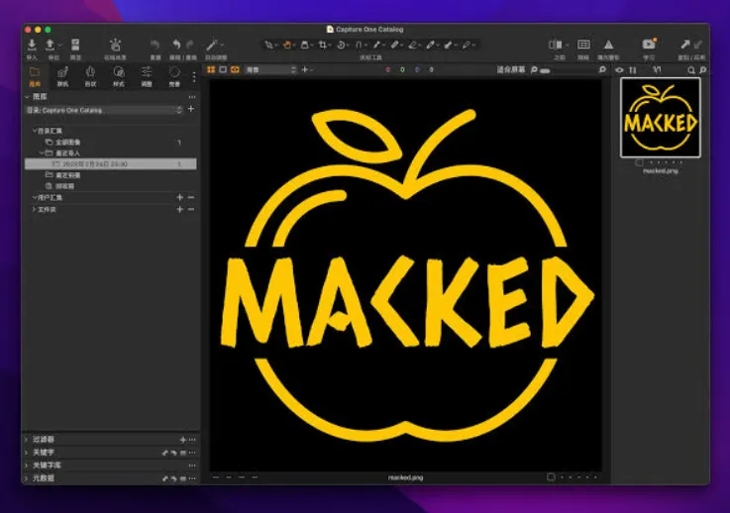This screenshot has height=513, width=730.
Task: Toggle the Before/After view icon
Action: 555,45
